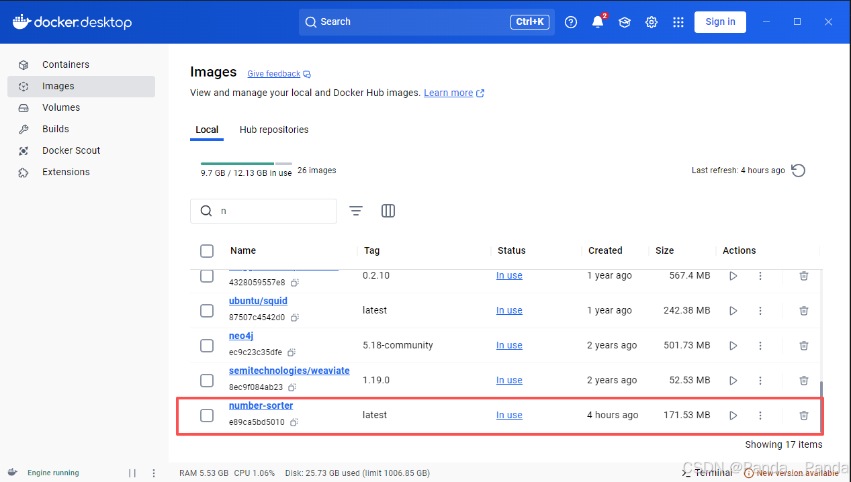Click the Sign in button

point(720,22)
